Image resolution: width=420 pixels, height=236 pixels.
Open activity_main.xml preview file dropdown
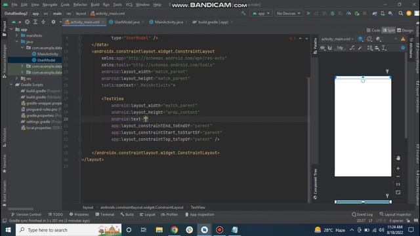coord(337,39)
